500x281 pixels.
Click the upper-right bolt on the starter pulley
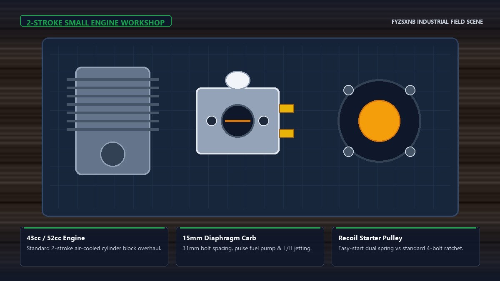point(410,90)
